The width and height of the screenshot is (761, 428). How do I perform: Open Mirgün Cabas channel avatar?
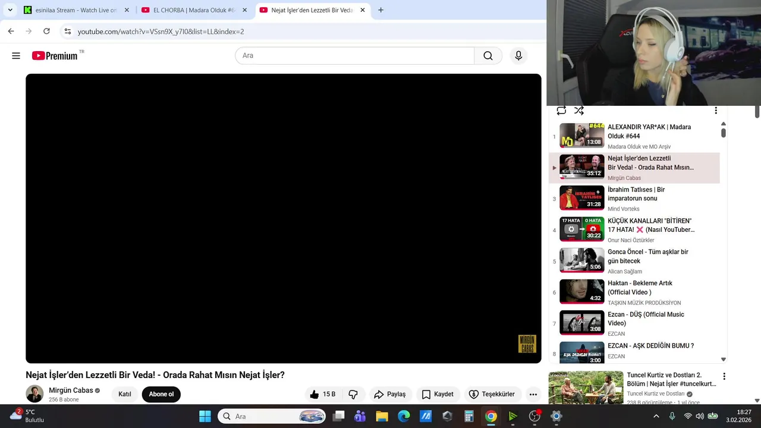(34, 394)
